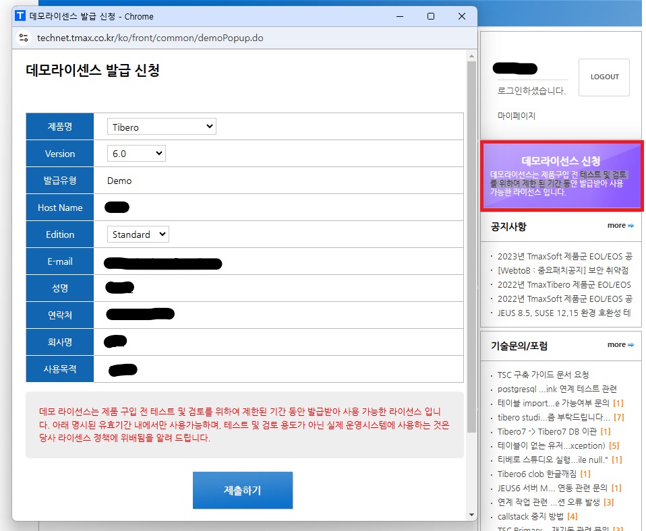Click the 데모라이선스 신청 banner
Image resolution: width=646 pixels, height=531 pixels.
(x=562, y=176)
